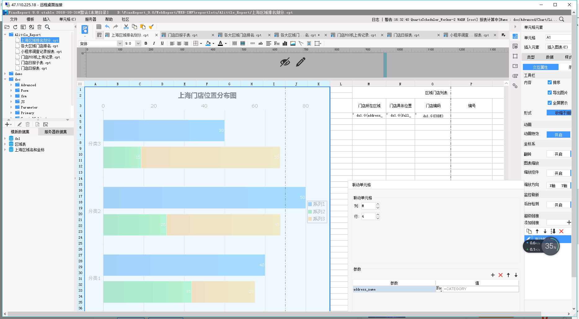
Task: Select X轴 zoom direction
Action: click(552, 186)
